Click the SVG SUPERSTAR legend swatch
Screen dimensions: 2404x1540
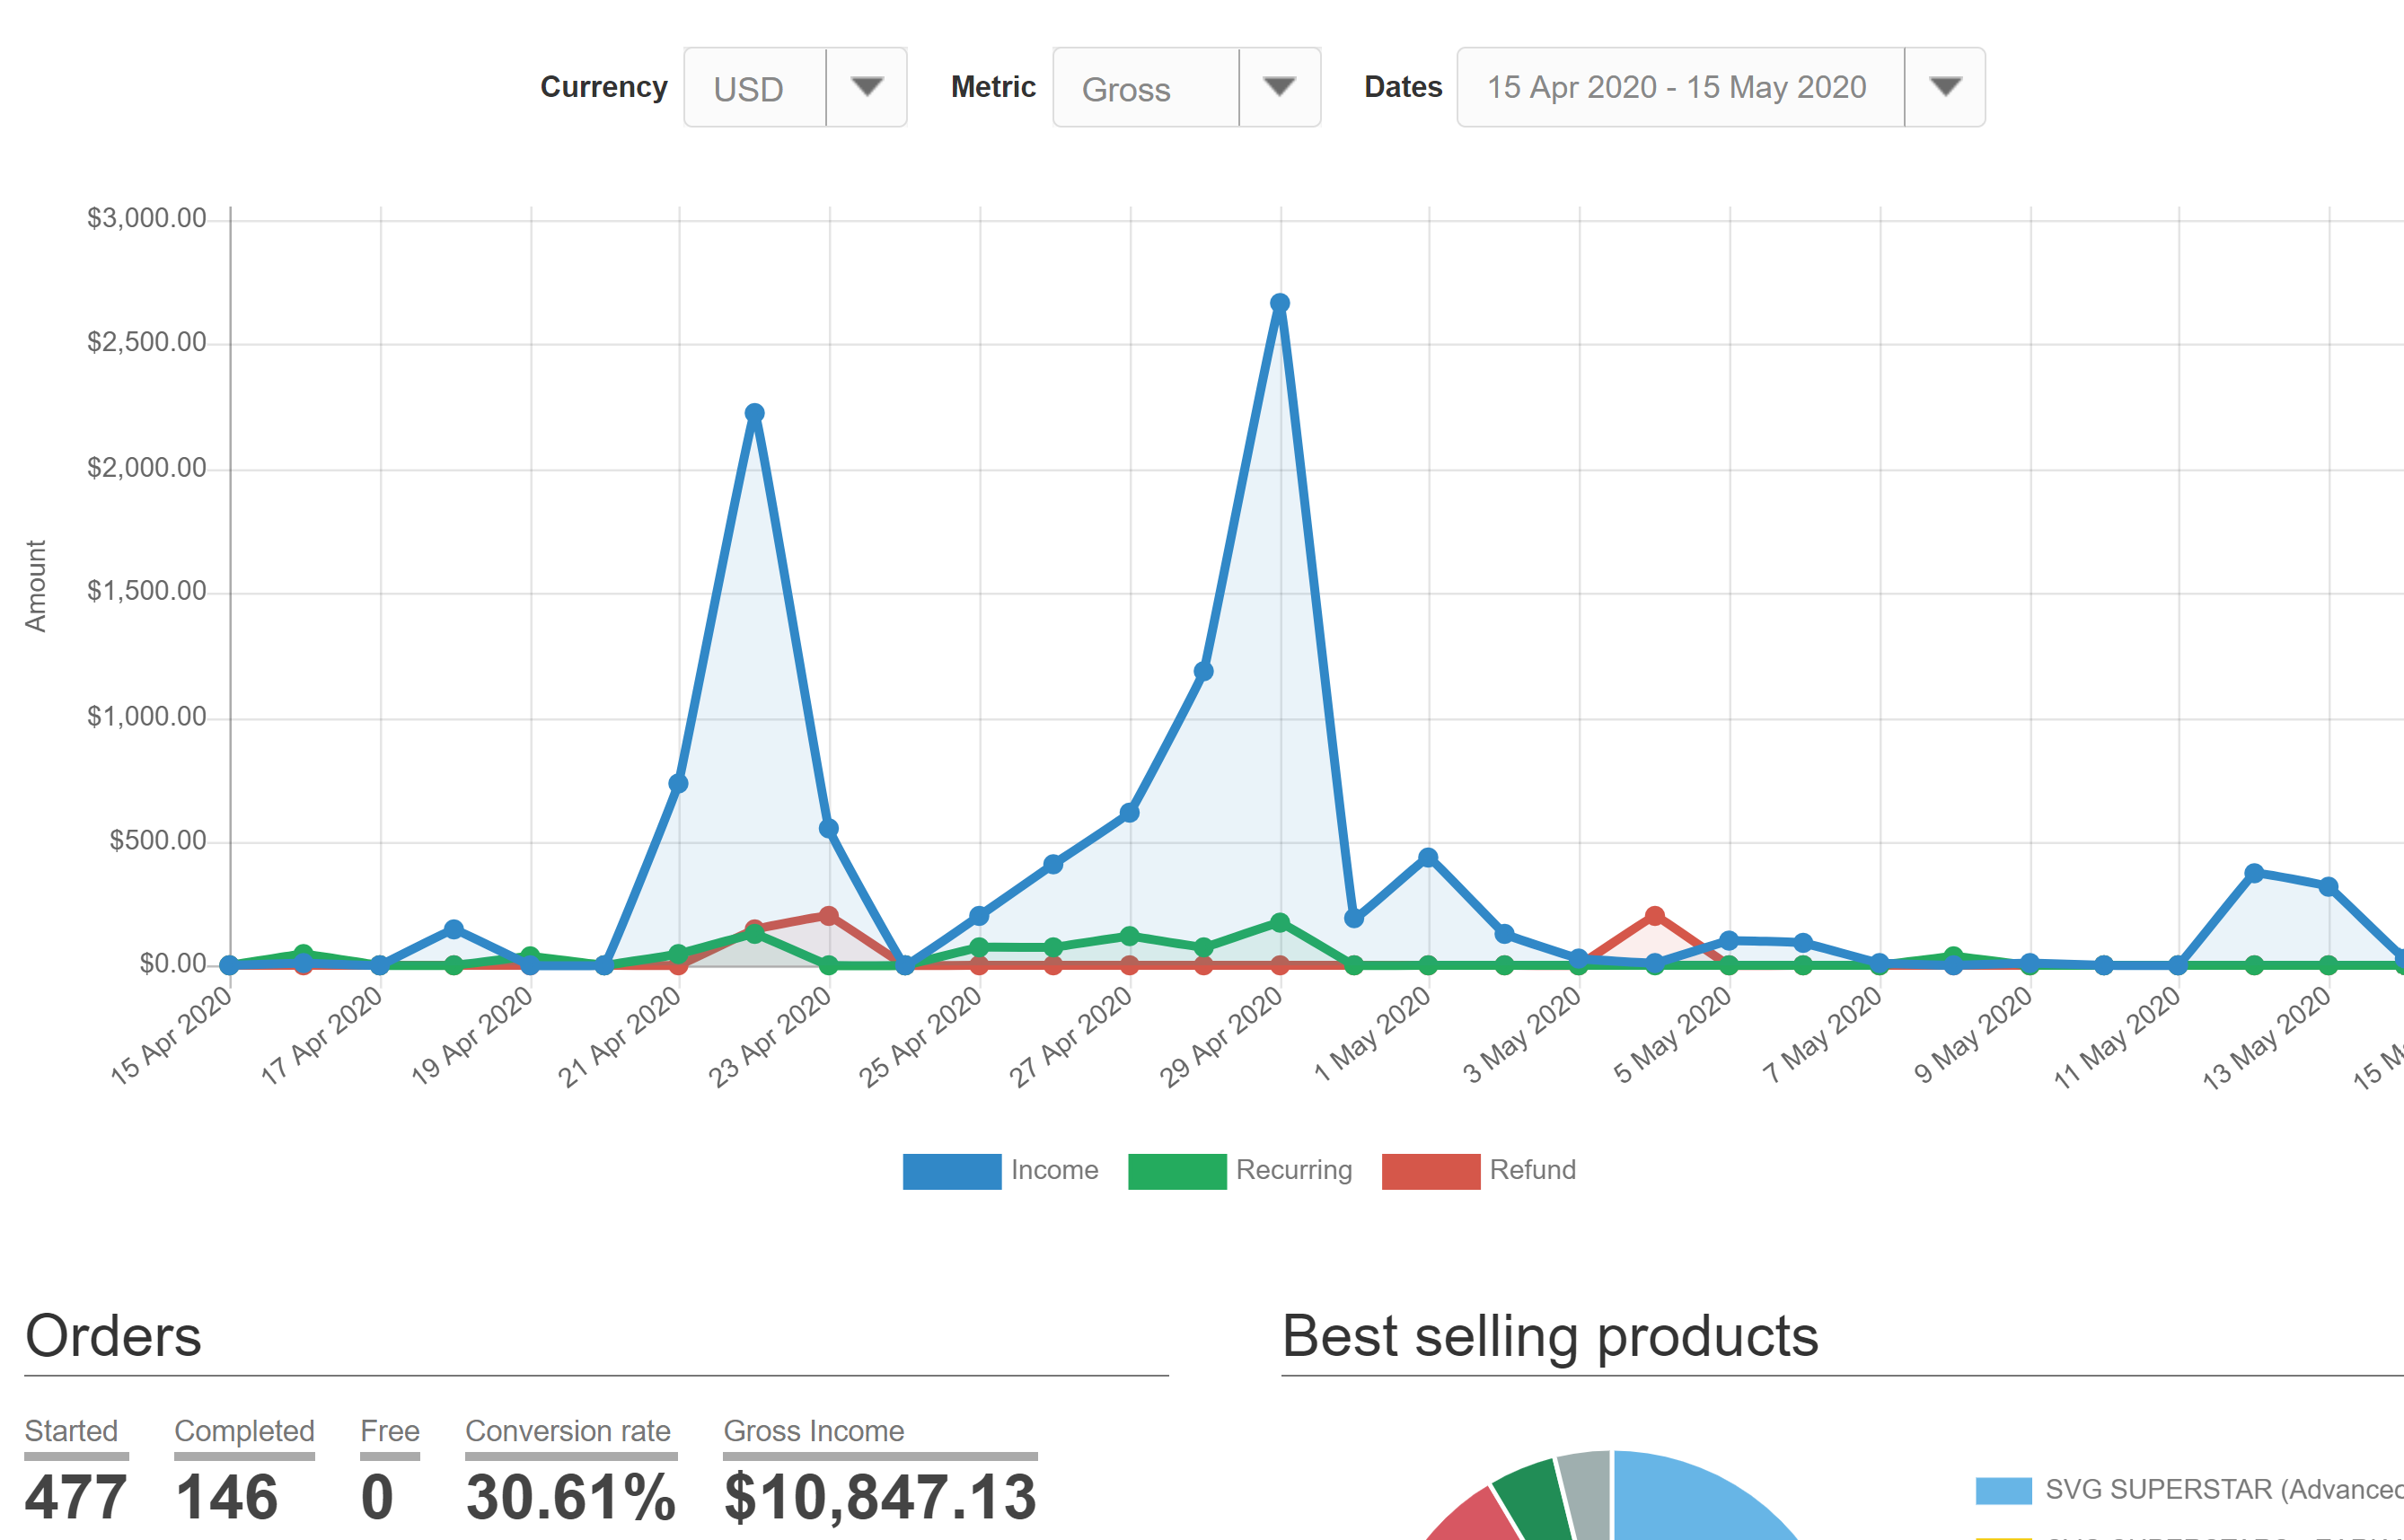[2004, 1490]
